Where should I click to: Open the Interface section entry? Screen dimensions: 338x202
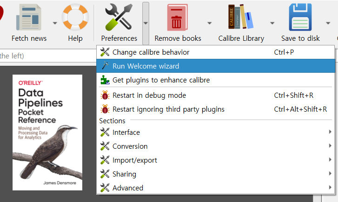[x=216, y=132]
